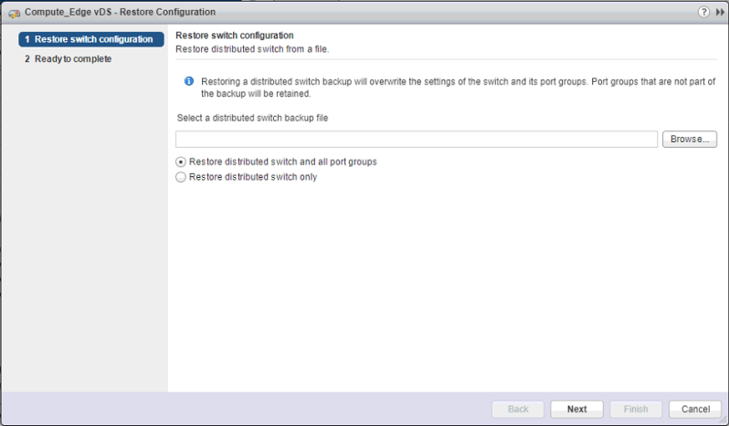Image resolution: width=729 pixels, height=426 pixels.
Task: Open help with the question mark icon
Action: click(703, 13)
